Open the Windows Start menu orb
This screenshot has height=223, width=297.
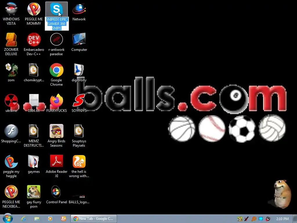tap(8, 218)
